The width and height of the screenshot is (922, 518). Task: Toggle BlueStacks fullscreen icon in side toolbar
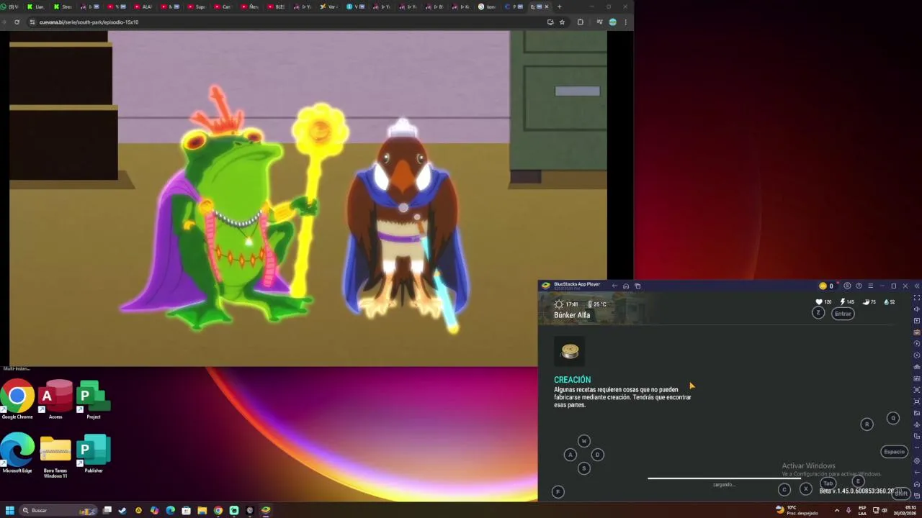(916, 298)
